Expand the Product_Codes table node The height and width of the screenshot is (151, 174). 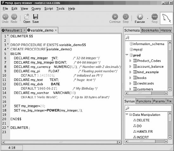[130, 61]
